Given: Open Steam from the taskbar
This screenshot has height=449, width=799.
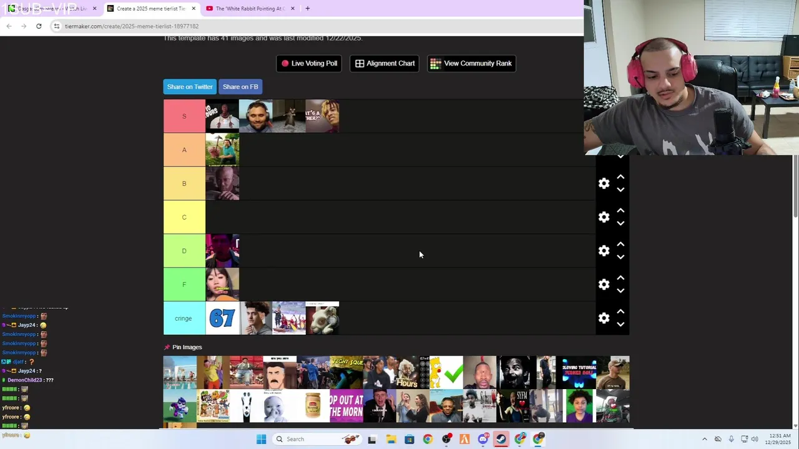Looking at the screenshot, I should [501, 439].
